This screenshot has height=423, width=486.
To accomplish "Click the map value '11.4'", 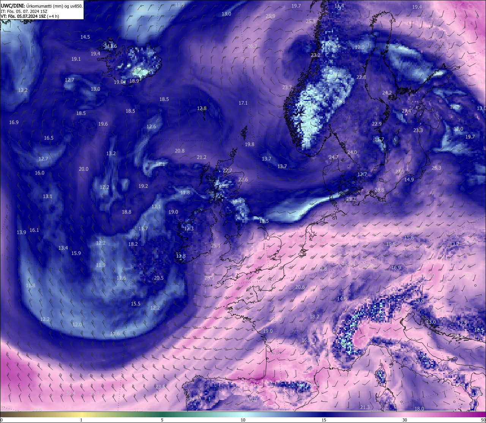I will coord(339,6).
